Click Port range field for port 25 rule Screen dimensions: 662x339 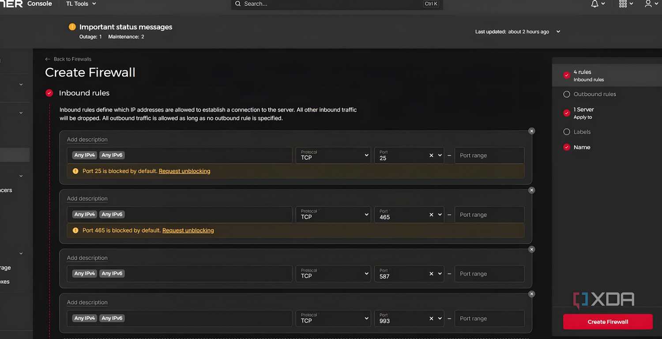(489, 155)
